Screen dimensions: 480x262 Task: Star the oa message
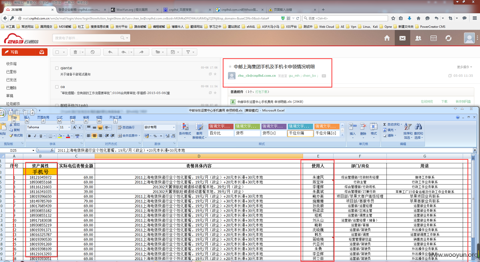(x=215, y=93)
